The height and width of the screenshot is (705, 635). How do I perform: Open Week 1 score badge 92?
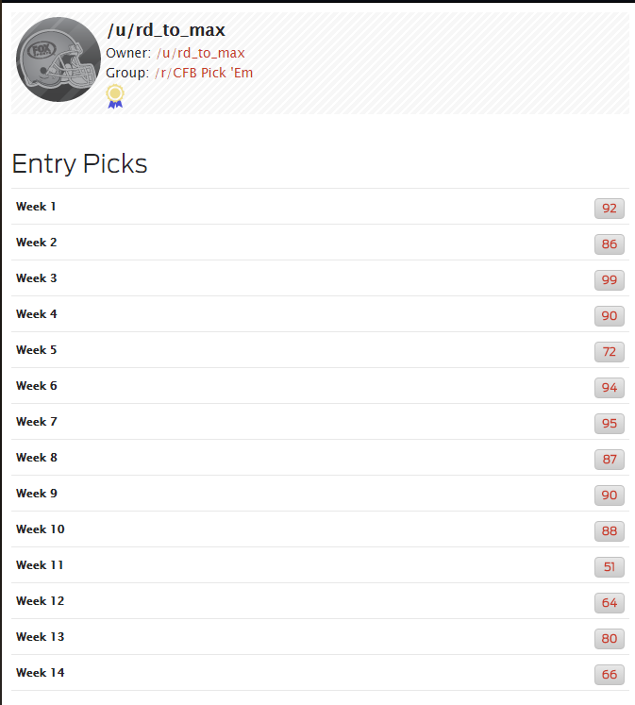(609, 209)
